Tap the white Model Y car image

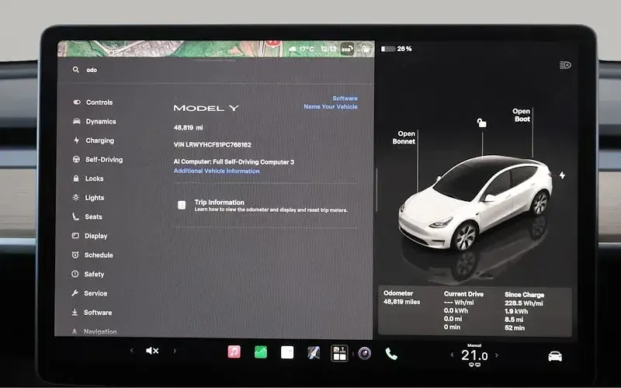pyautogui.click(x=475, y=203)
